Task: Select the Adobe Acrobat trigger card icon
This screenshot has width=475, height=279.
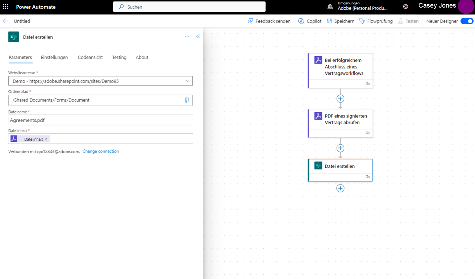Action: click(318, 60)
